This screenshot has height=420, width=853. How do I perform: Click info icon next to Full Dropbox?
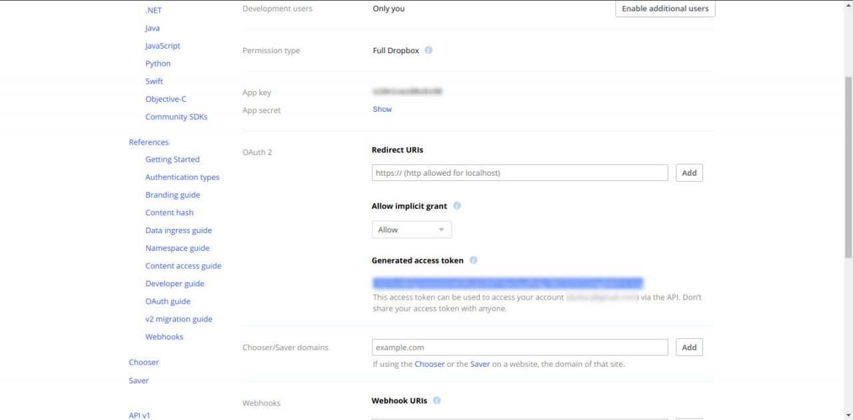(428, 50)
